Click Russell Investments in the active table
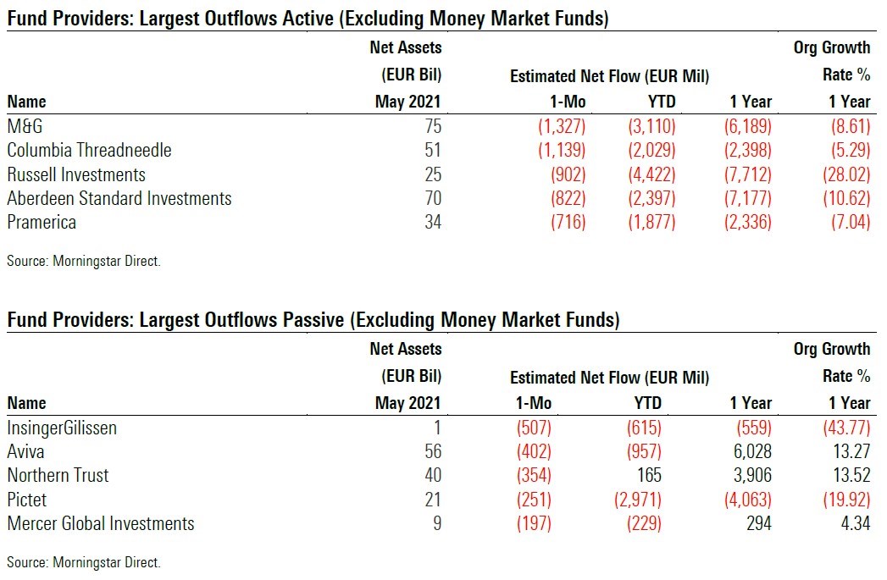Screen dimensions: 887x580 76,175
